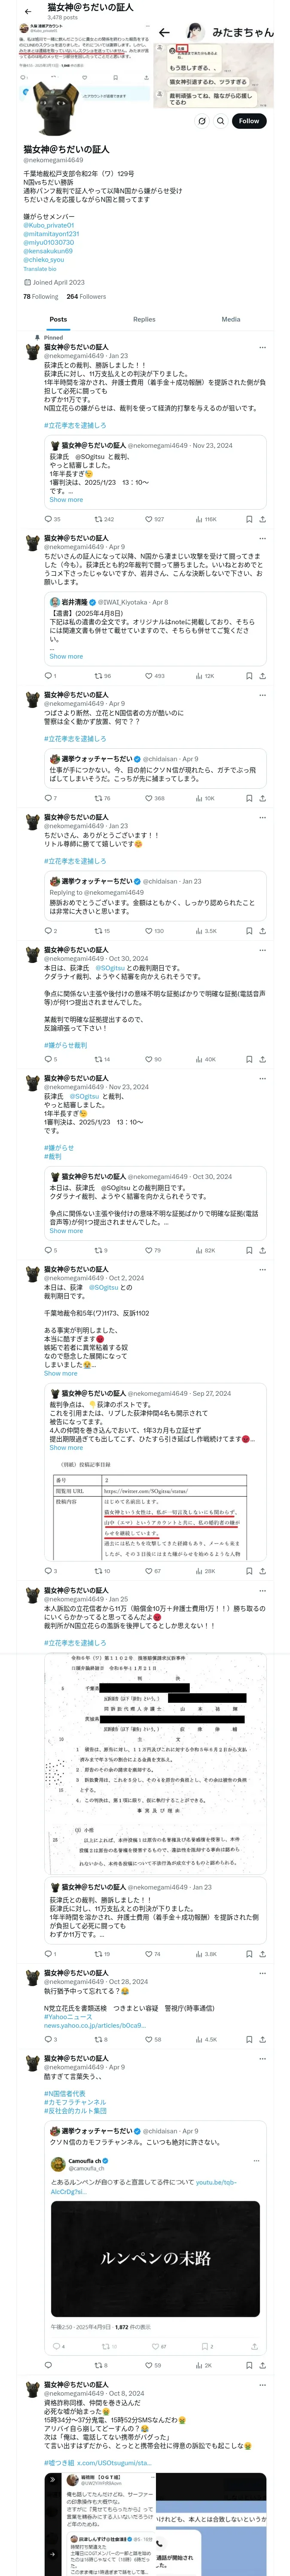Screen dimensions: 290x2576
Task: Click Translate bio link
Action: pos(40,269)
